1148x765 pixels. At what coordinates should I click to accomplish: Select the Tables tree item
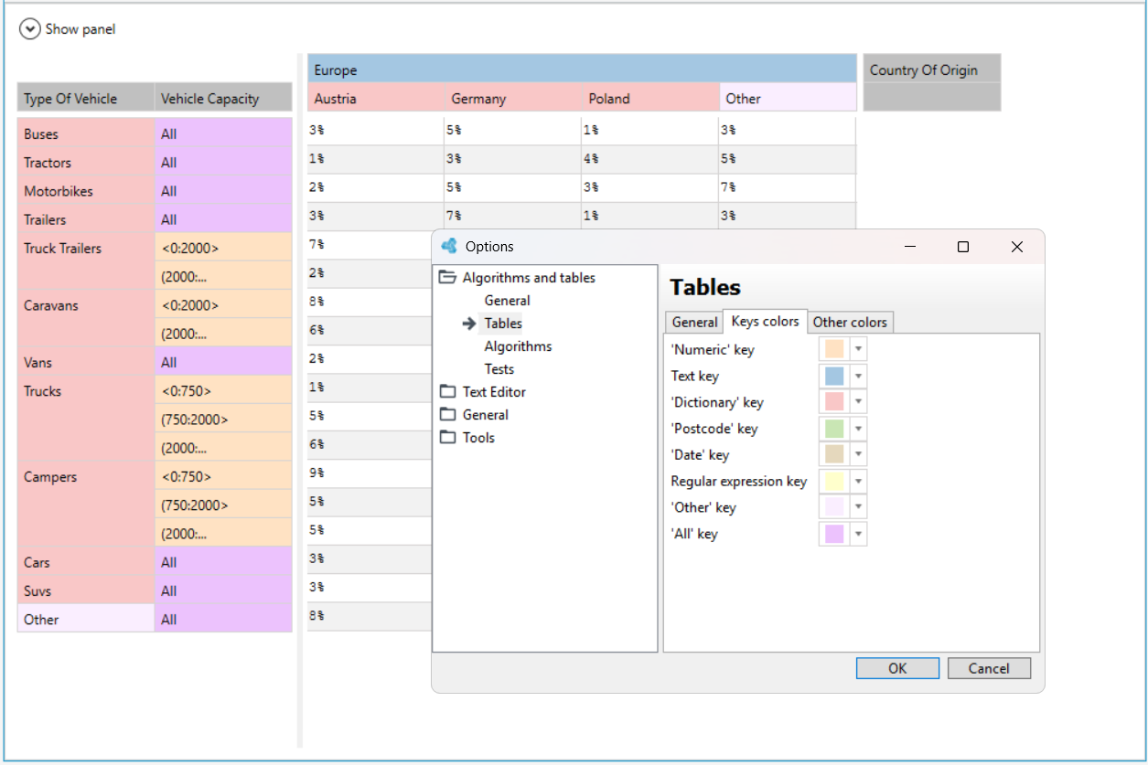point(503,324)
